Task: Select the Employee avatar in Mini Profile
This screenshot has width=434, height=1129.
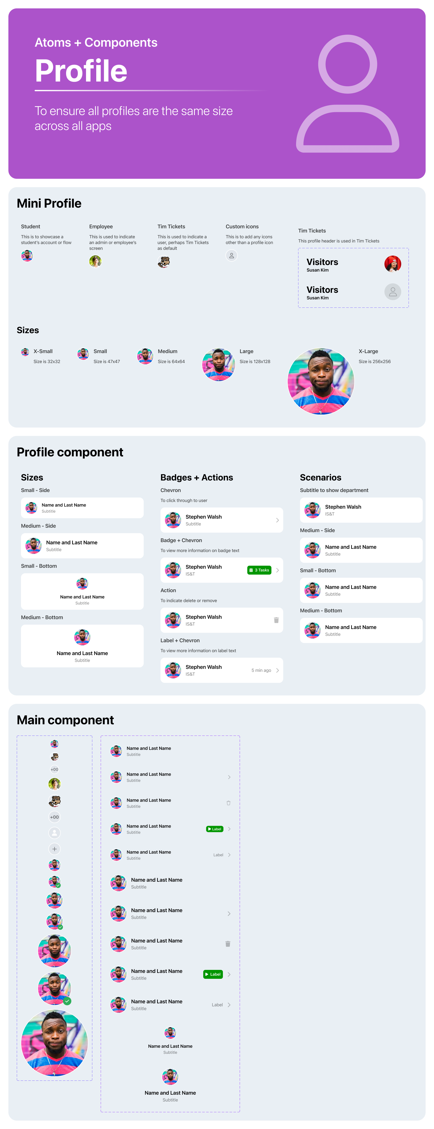Action: 95,261
